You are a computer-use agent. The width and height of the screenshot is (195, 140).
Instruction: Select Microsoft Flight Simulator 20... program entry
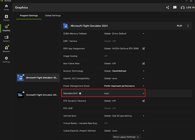pos(38,78)
